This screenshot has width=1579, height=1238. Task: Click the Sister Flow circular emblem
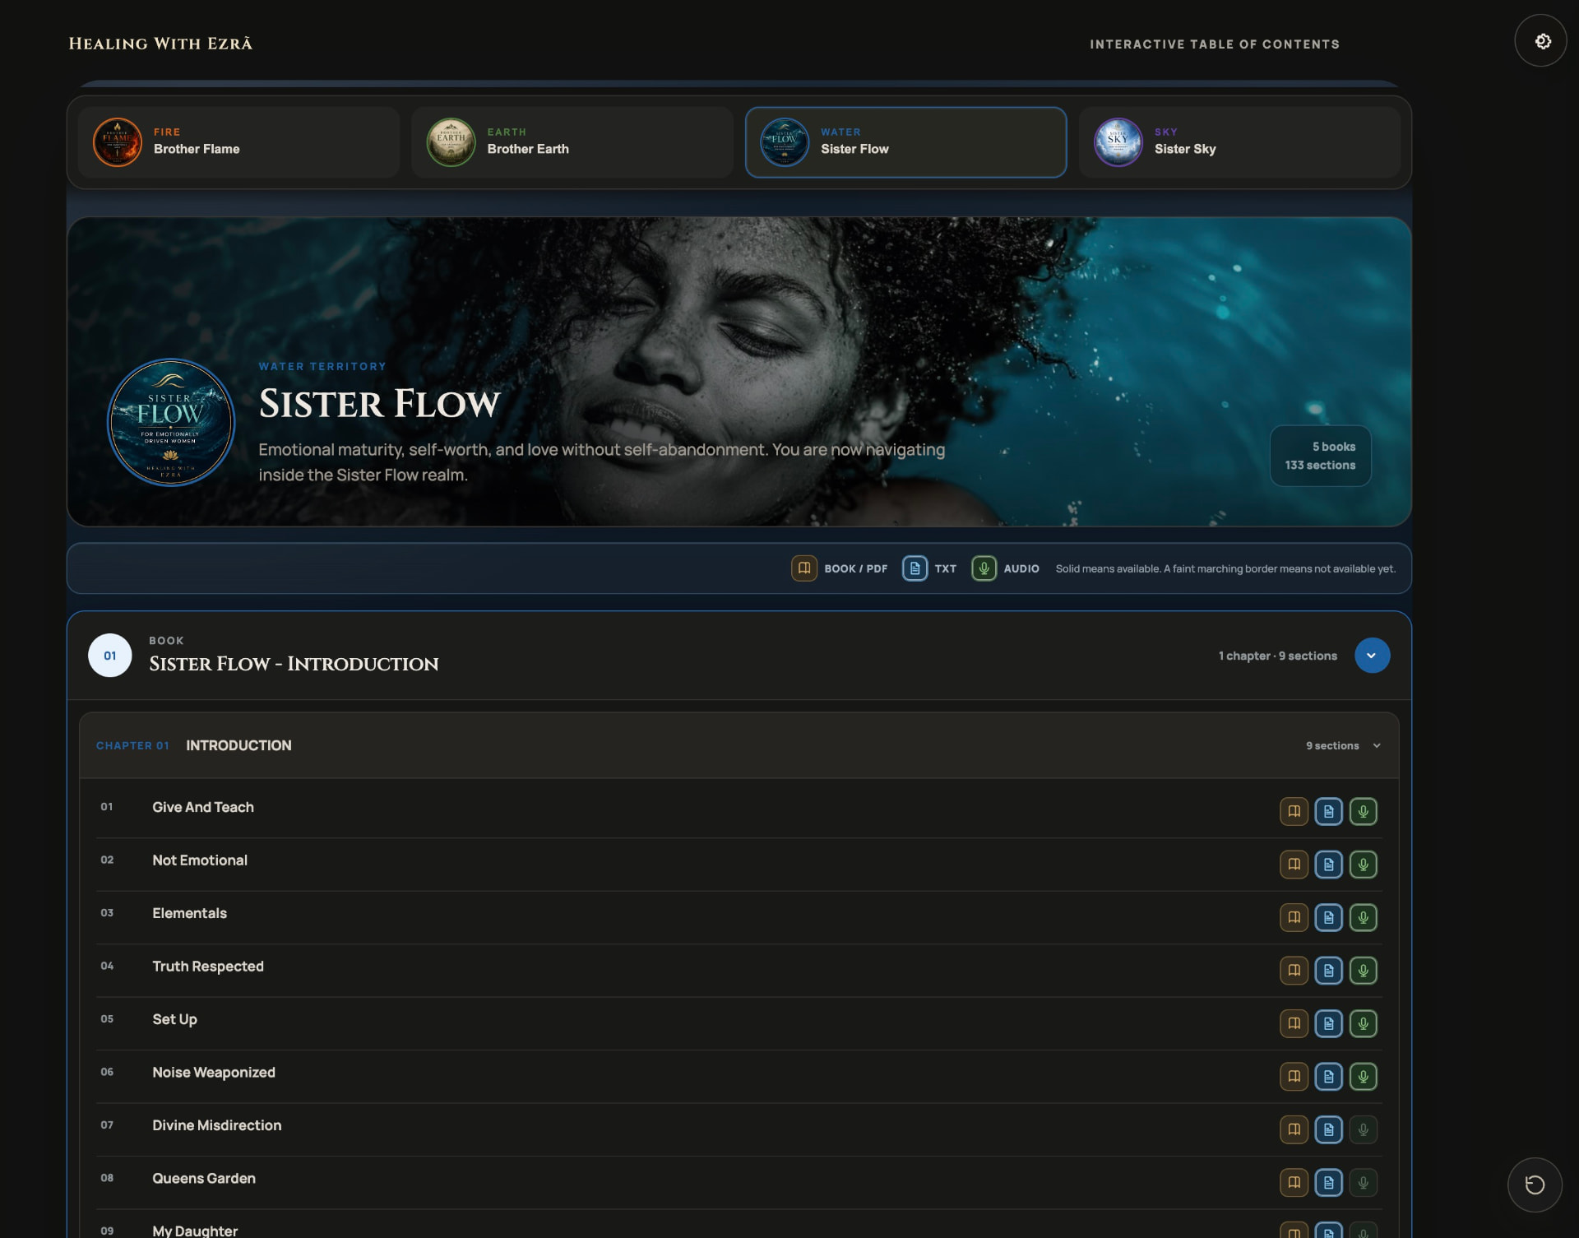point(171,422)
